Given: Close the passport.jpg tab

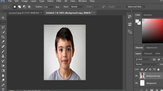Looking at the screenshot, I should pos(41,13).
